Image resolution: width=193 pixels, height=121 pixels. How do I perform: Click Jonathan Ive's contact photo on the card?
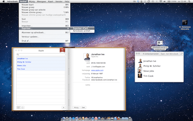click(x=87, y=57)
